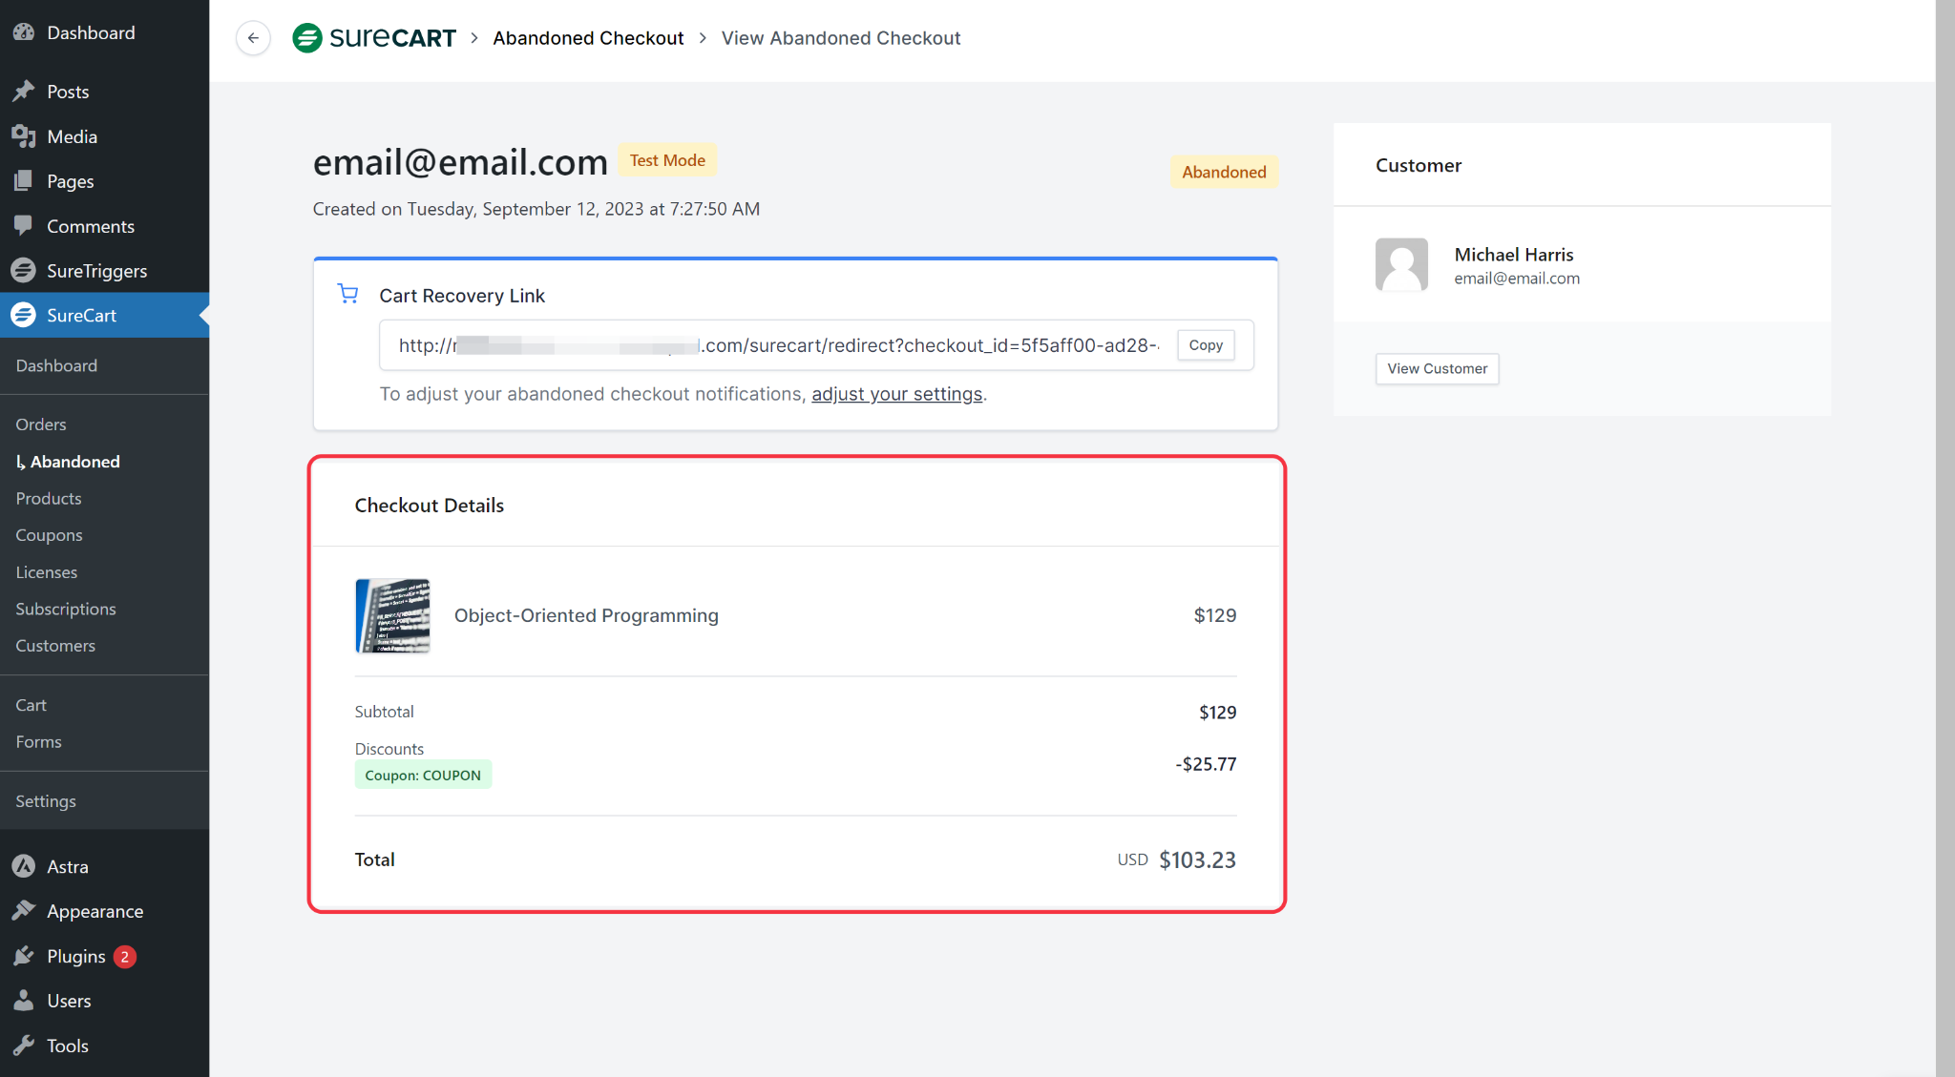Click the Media icon in sidebar
This screenshot has height=1077, width=1955.
(x=24, y=136)
